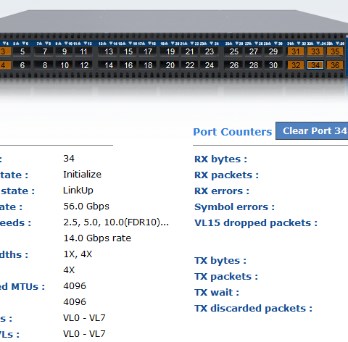This screenshot has width=348, height=342.
Task: Select orange port 36
Action: tap(335, 65)
